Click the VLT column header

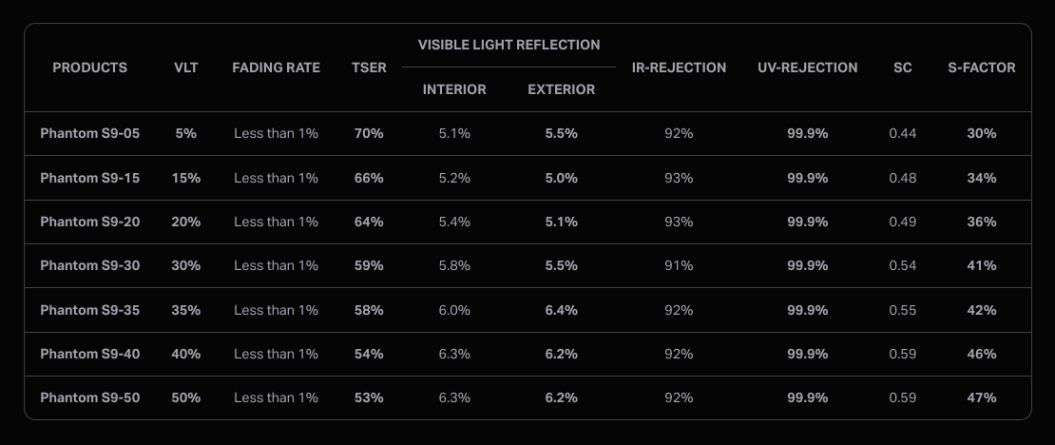[185, 68]
